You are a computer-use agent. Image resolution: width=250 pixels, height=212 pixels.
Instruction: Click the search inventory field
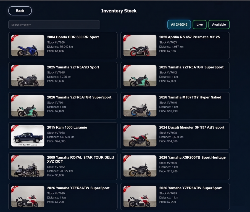coord(54,25)
